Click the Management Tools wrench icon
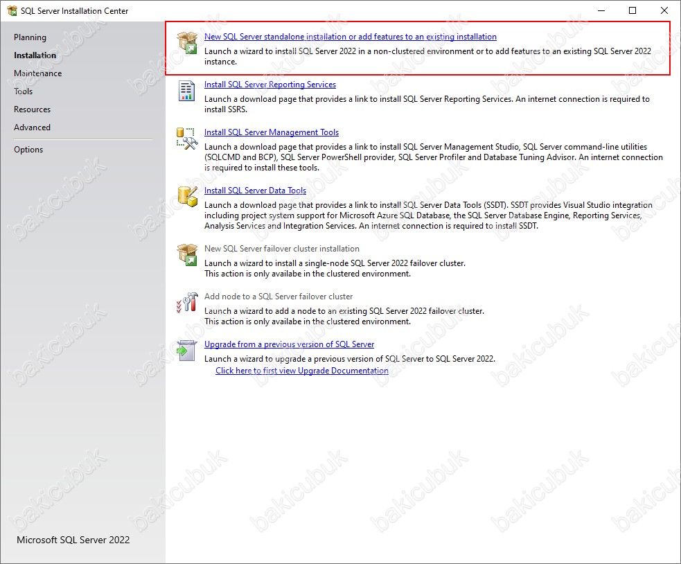This screenshot has width=681, height=564. point(187,139)
